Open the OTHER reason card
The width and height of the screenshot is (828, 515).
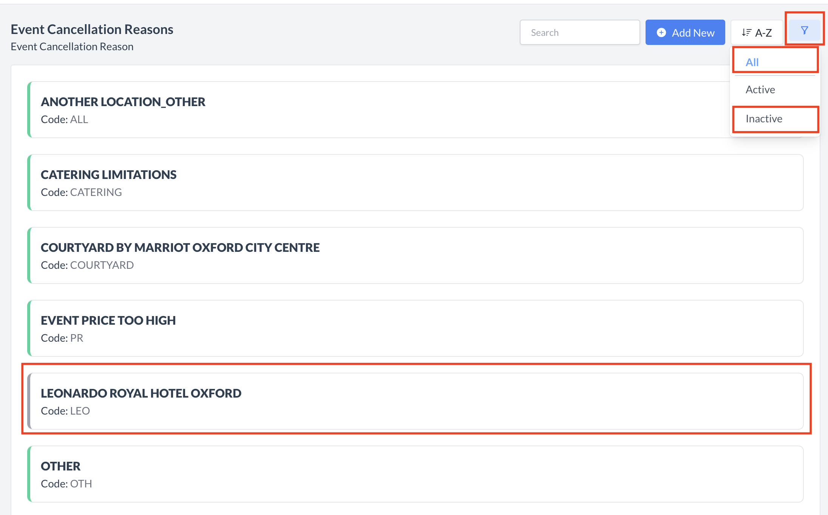(416, 474)
